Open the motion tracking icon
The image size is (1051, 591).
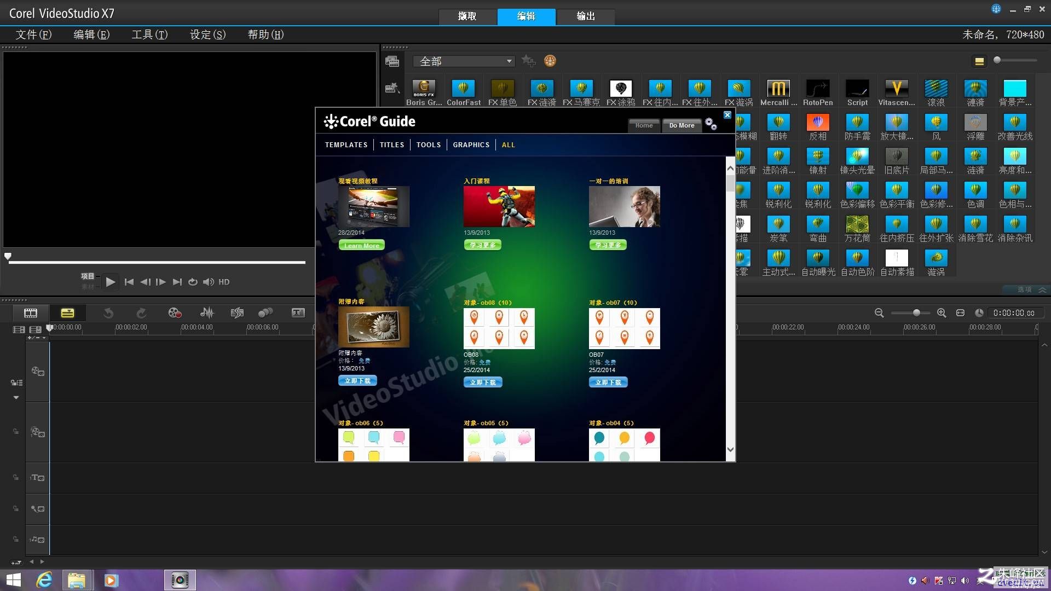point(265,313)
